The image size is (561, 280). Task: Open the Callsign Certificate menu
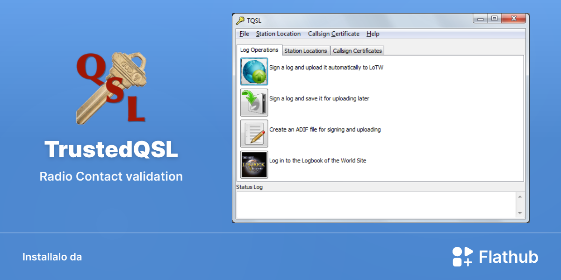pyautogui.click(x=334, y=34)
